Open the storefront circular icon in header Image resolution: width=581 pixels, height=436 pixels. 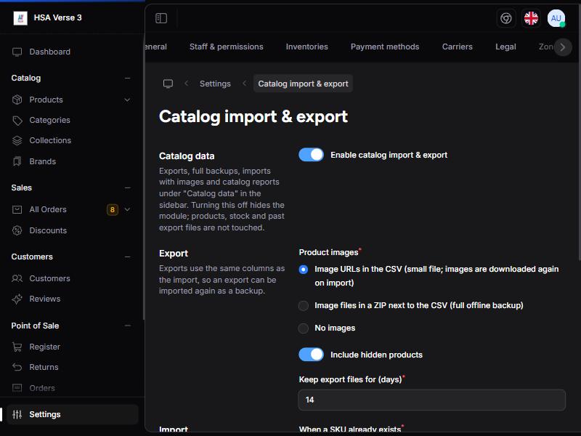pyautogui.click(x=505, y=18)
